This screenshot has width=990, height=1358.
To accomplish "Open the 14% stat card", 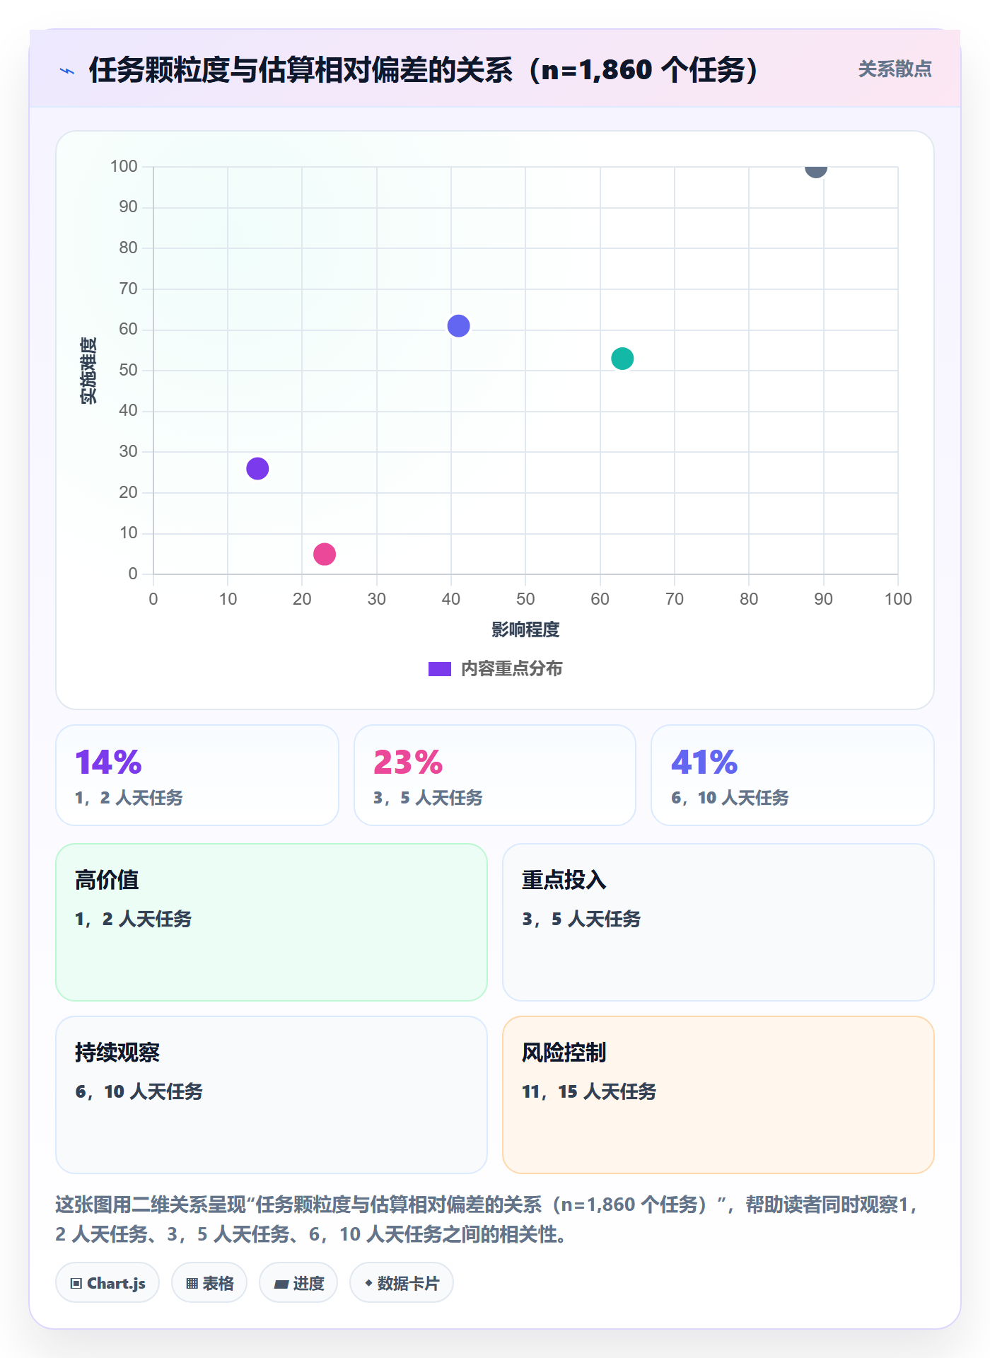I will [197, 775].
